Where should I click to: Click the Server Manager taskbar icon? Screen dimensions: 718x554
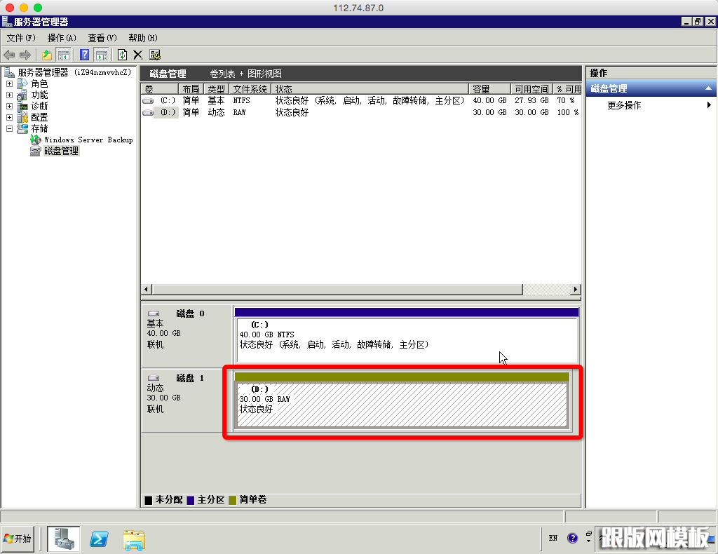64,539
